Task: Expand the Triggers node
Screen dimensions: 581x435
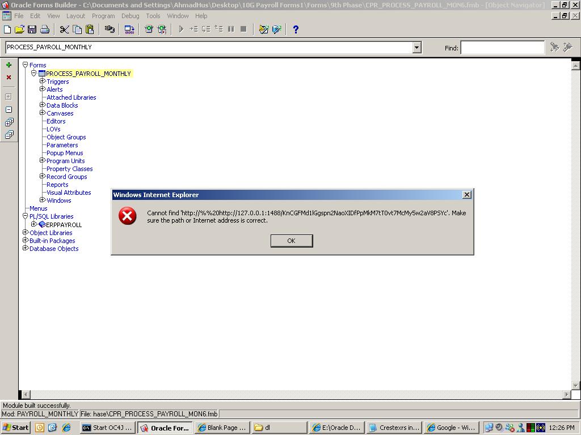Action: [x=42, y=82]
